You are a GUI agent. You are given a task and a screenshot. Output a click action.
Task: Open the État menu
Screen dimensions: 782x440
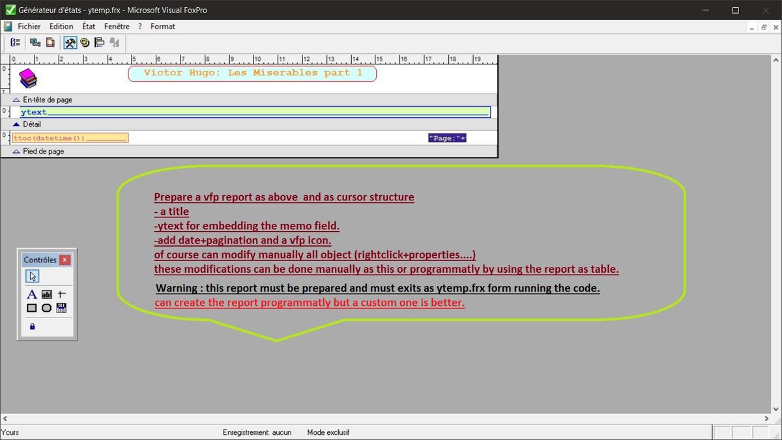[89, 27]
